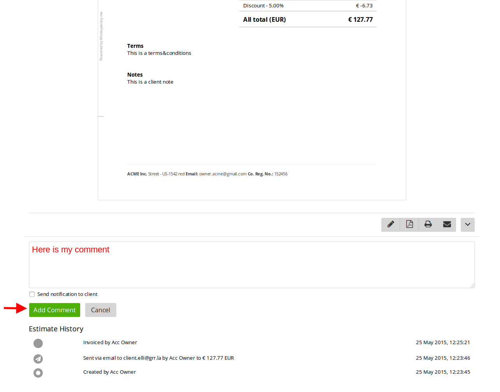The image size is (500, 392).
Task: Click the 'Send notification to client' label
Action: tap(67, 294)
